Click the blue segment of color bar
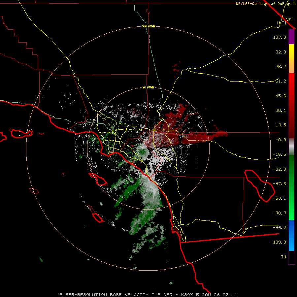297x297 pixels. [291, 235]
